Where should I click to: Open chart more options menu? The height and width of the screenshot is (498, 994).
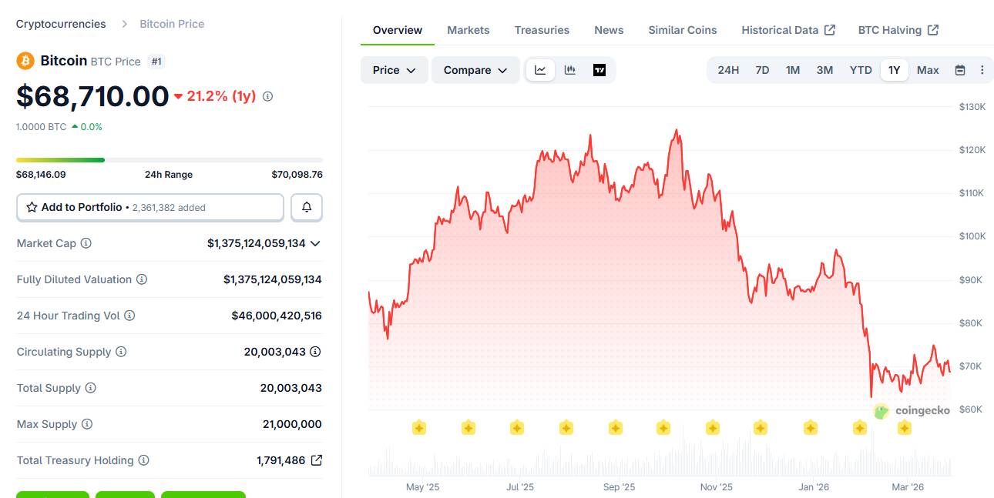coord(982,70)
